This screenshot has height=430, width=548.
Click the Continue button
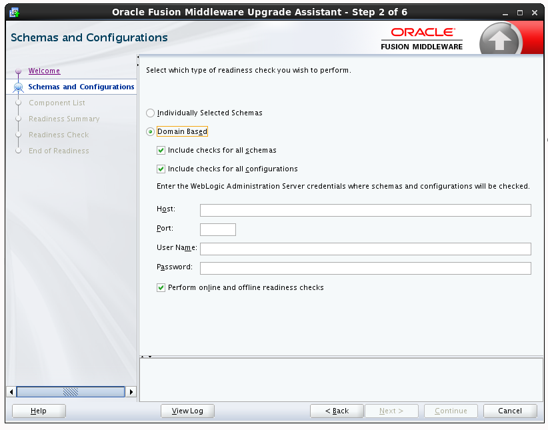point(451,411)
